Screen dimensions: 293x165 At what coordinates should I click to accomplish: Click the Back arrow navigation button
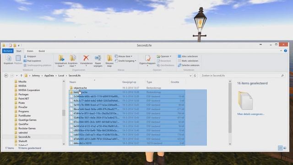coord(6,76)
